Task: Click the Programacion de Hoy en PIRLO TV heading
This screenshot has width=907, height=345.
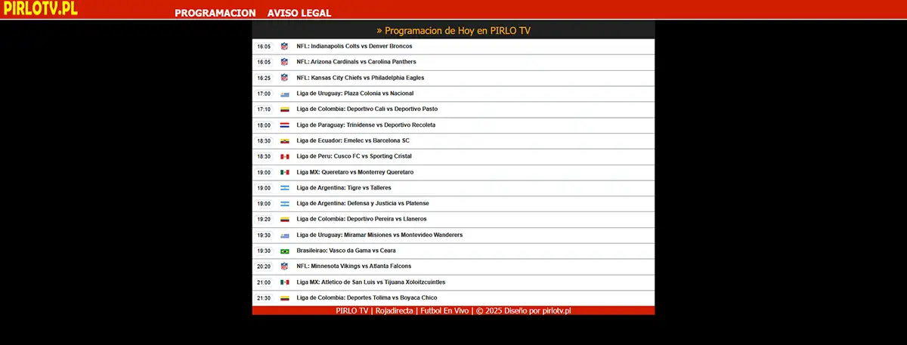Action: 453,31
